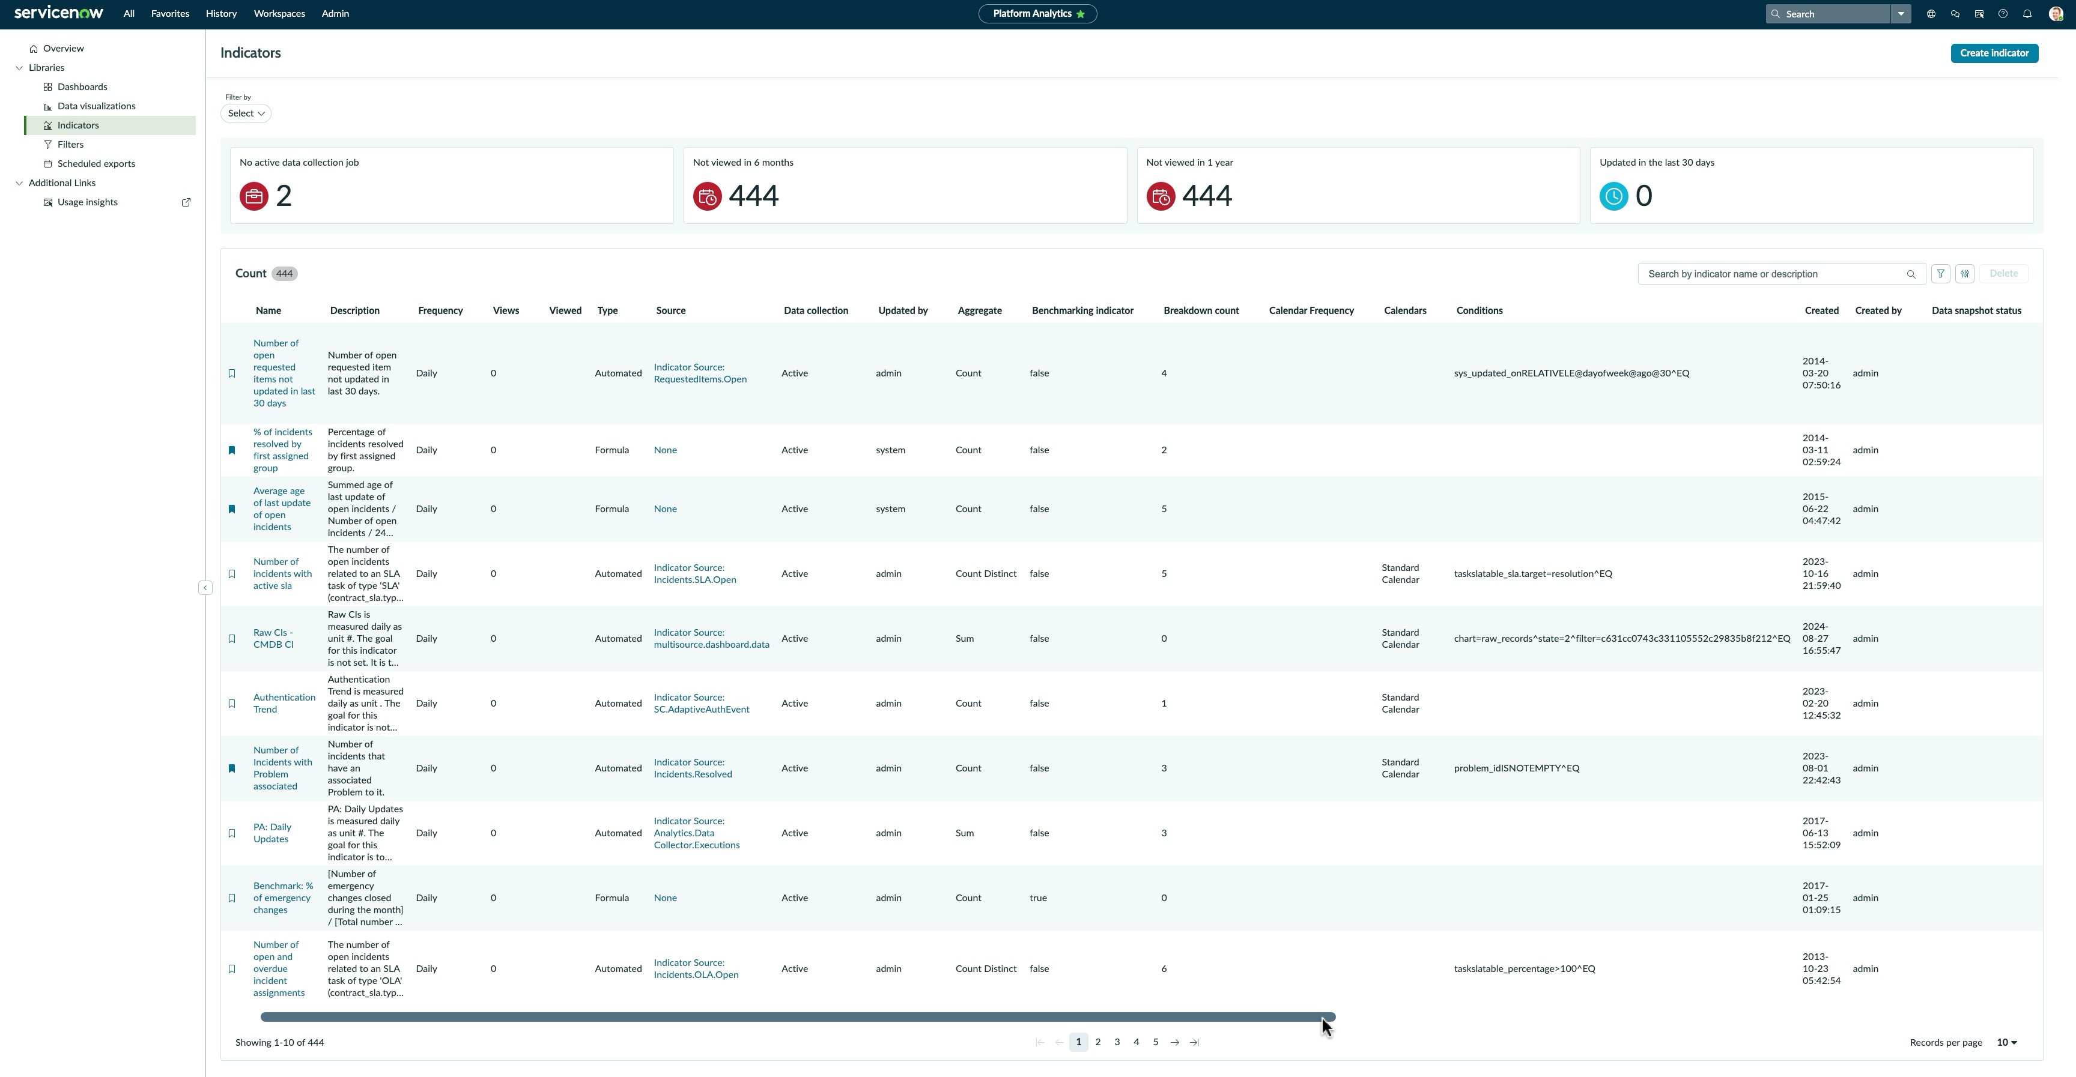Click the globe scope picker icon
The image size is (2076, 1077).
tap(1931, 14)
